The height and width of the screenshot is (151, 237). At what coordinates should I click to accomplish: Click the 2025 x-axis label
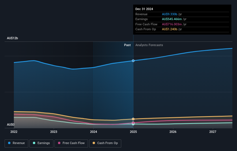[133, 132]
